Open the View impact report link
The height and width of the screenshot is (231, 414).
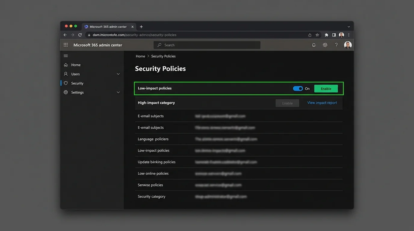(322, 103)
